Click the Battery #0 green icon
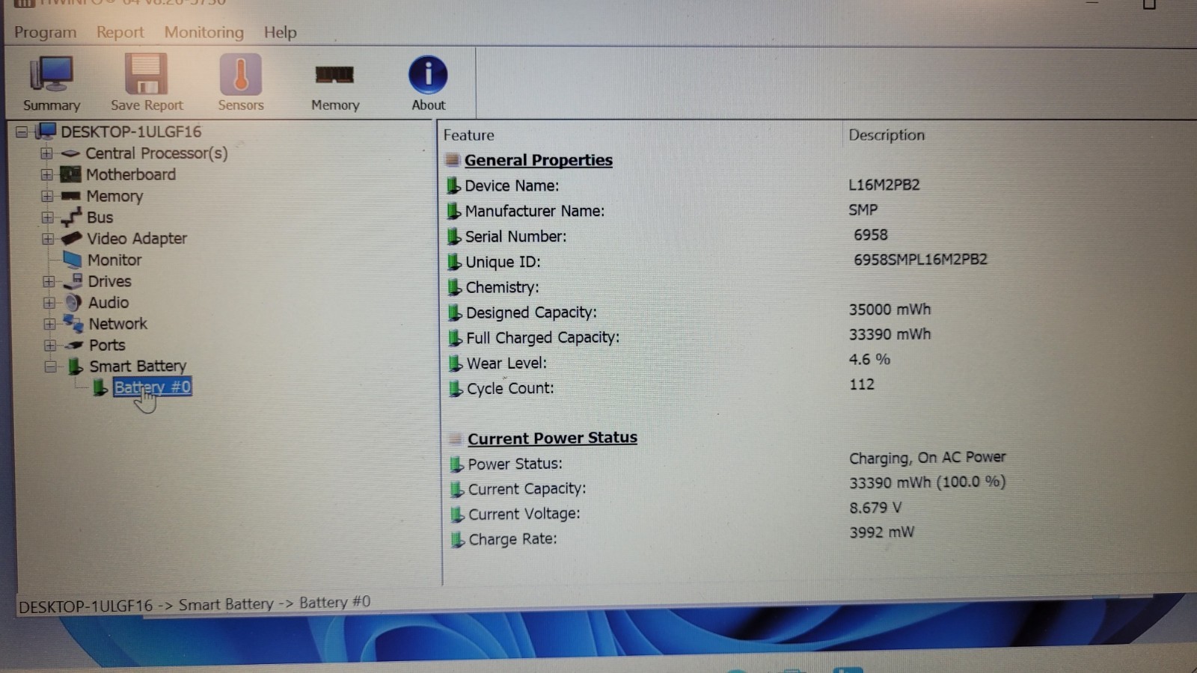1197x673 pixels. 100,387
